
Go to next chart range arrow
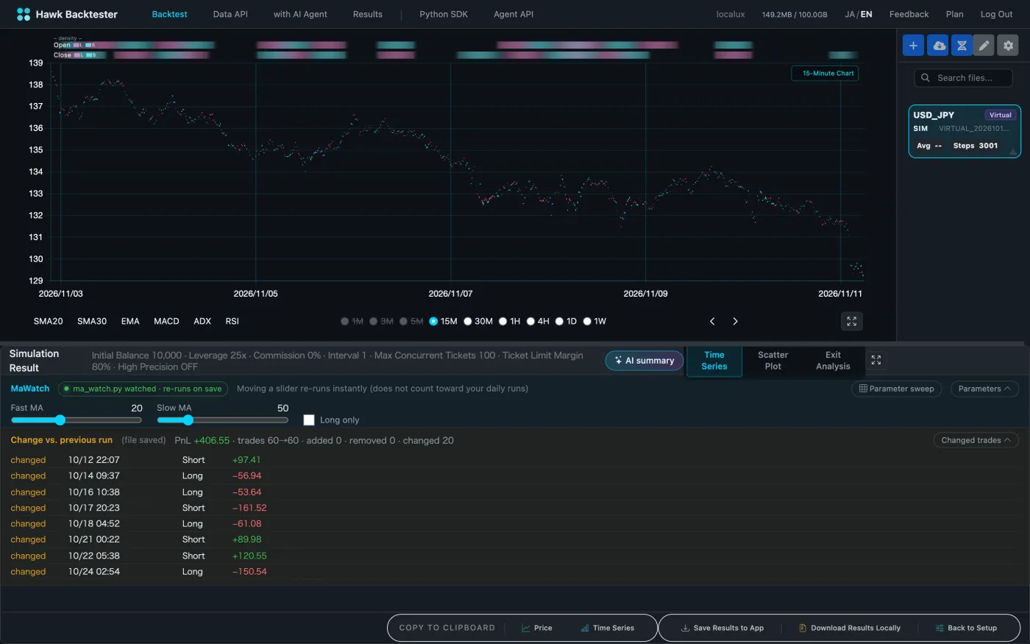pos(735,322)
